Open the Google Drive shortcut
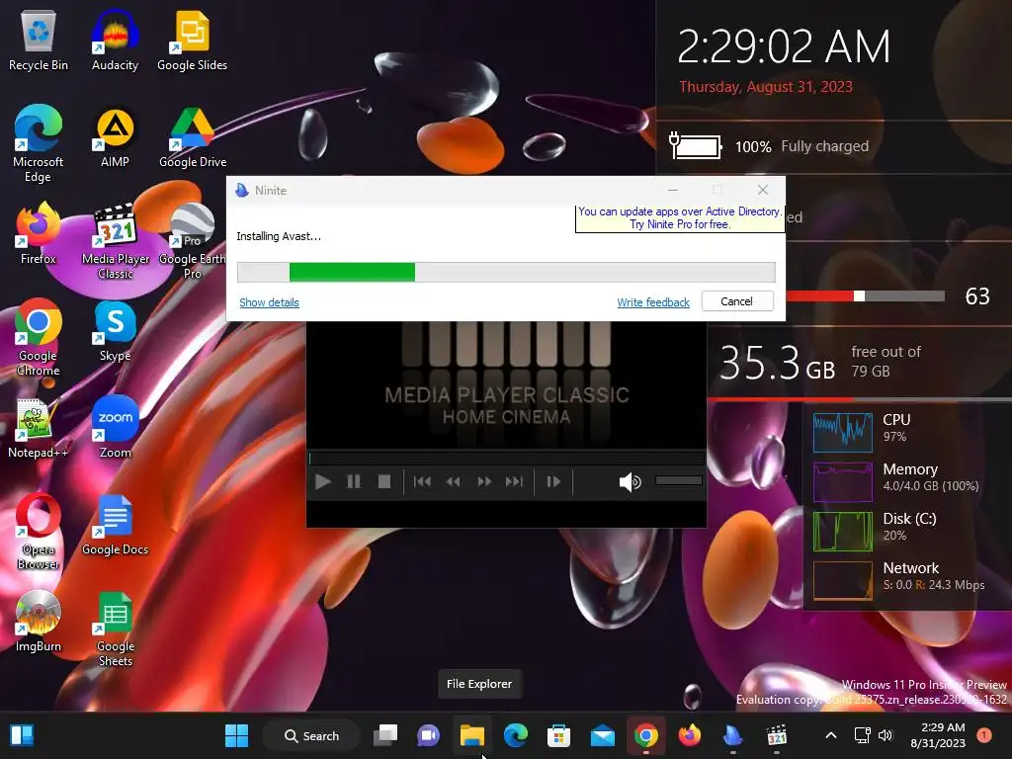The height and width of the screenshot is (759, 1012). tap(193, 136)
